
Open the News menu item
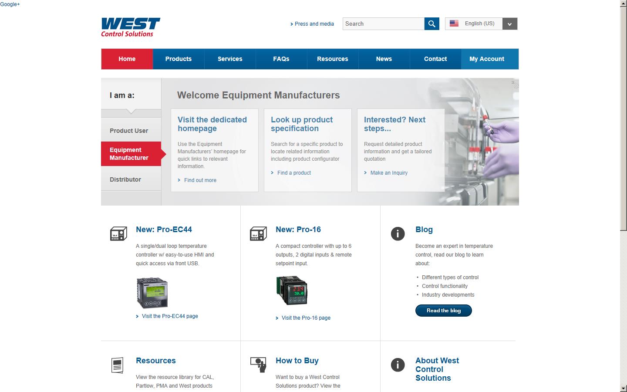(x=384, y=59)
